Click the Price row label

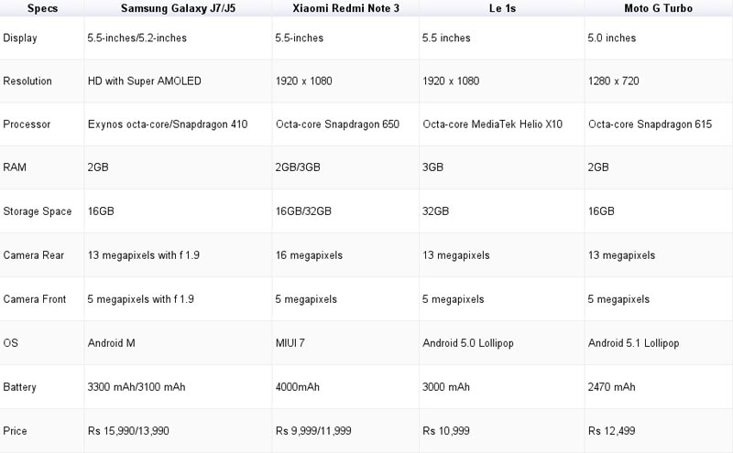click(x=15, y=431)
